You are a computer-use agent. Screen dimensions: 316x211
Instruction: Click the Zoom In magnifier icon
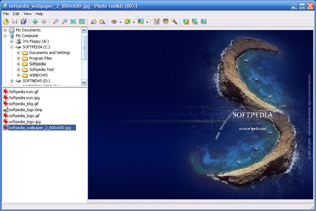pos(64,22)
